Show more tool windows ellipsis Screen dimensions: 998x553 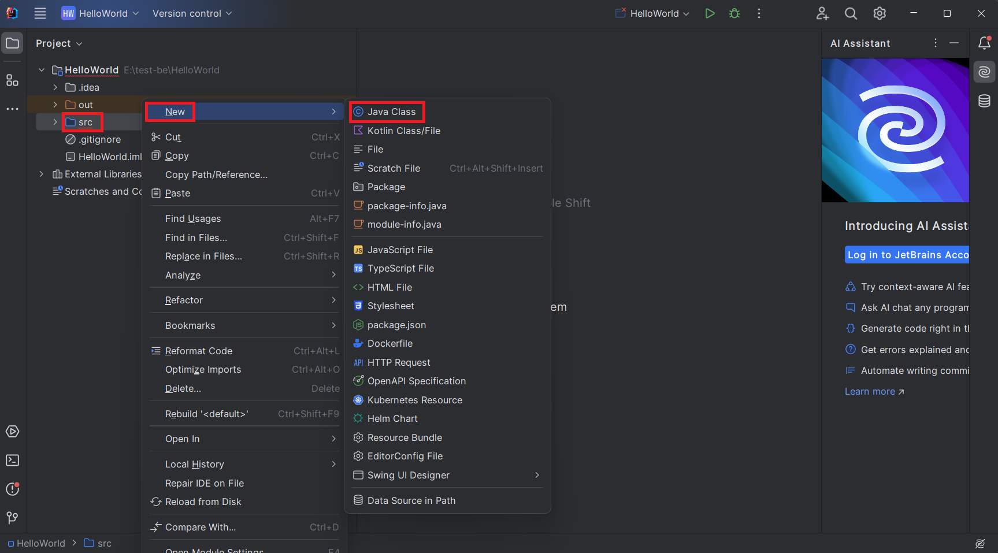coord(12,109)
